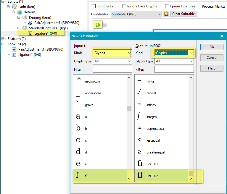Select lessequal in output glyph list

[x=162, y=140]
